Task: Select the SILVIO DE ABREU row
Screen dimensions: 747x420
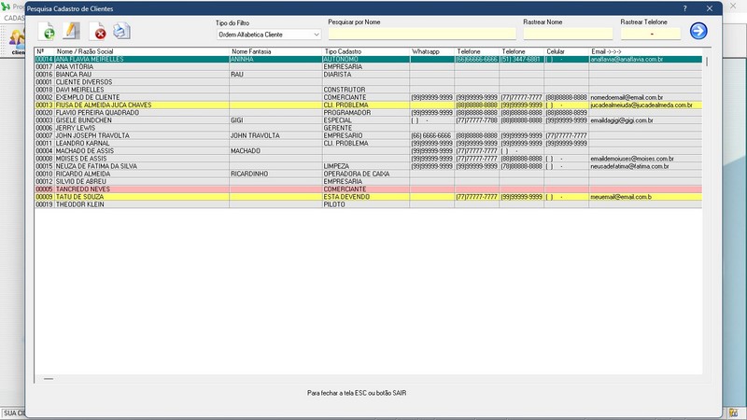Action: 368,181
